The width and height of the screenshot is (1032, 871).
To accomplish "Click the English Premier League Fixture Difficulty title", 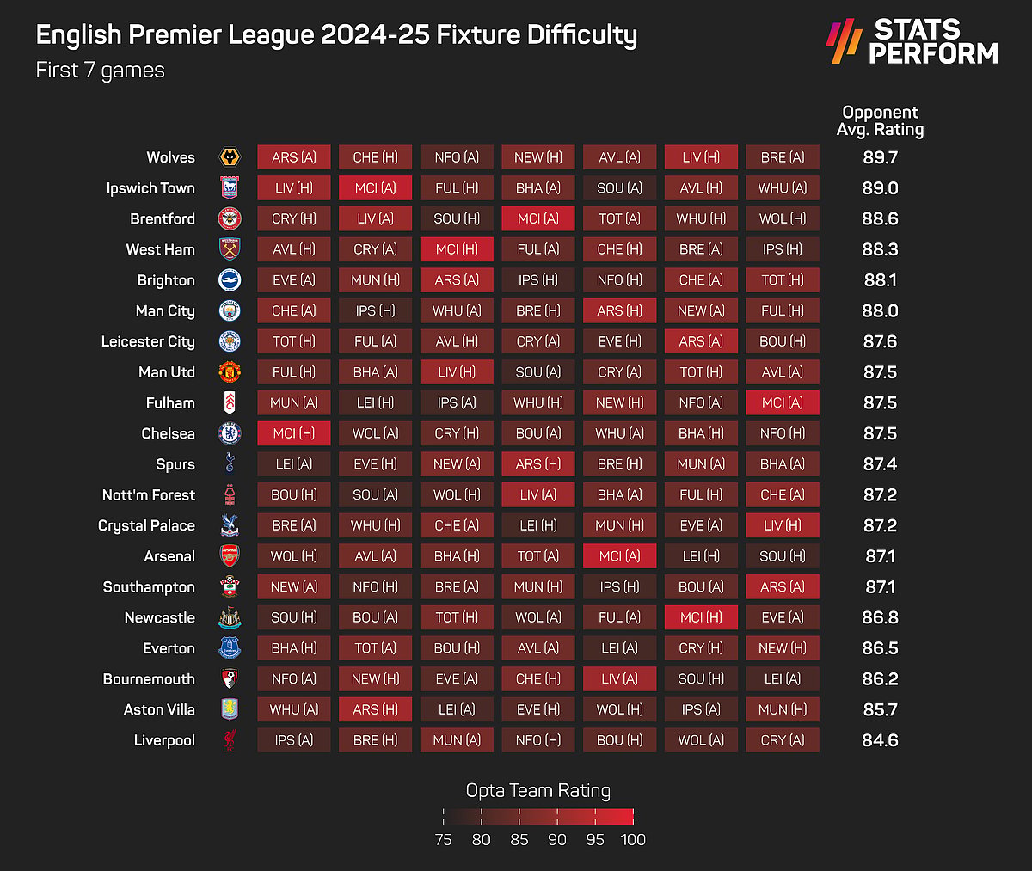I will point(337,36).
